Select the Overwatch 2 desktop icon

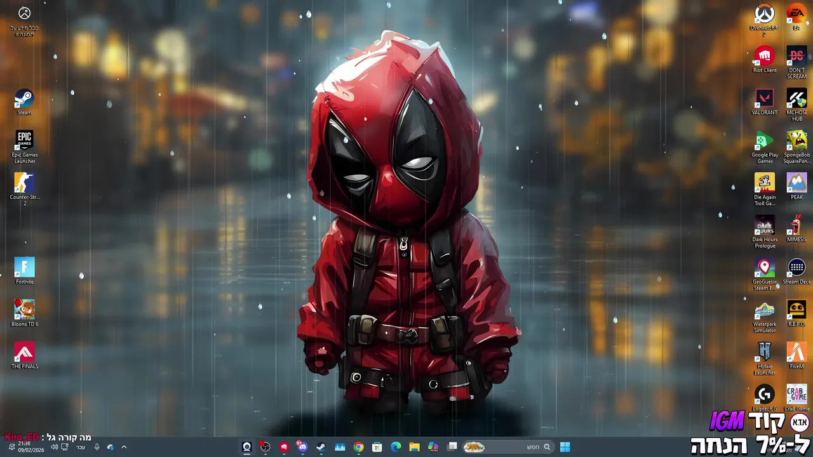(764, 20)
